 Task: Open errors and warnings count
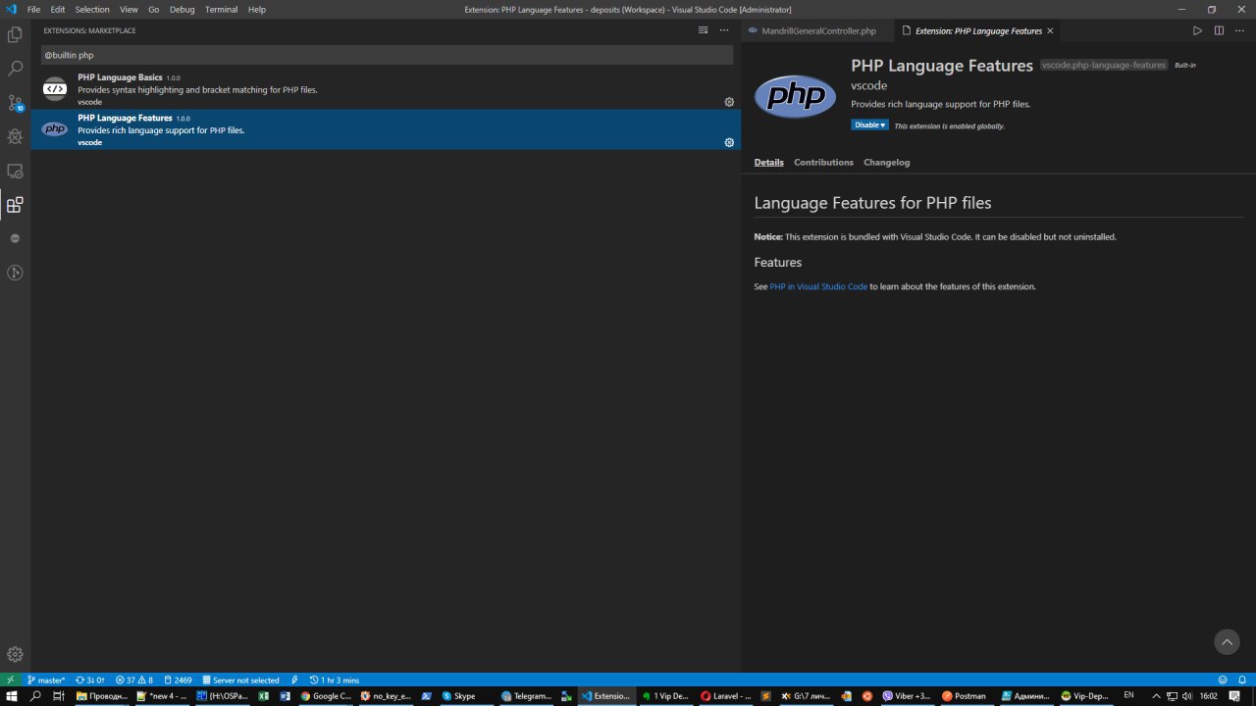click(x=134, y=680)
